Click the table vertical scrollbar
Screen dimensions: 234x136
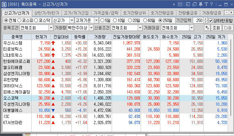[231, 78]
